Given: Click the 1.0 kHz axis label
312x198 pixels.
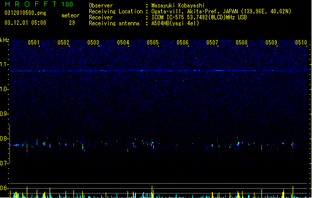Looking at the screenshot, I should coord(4,89).
